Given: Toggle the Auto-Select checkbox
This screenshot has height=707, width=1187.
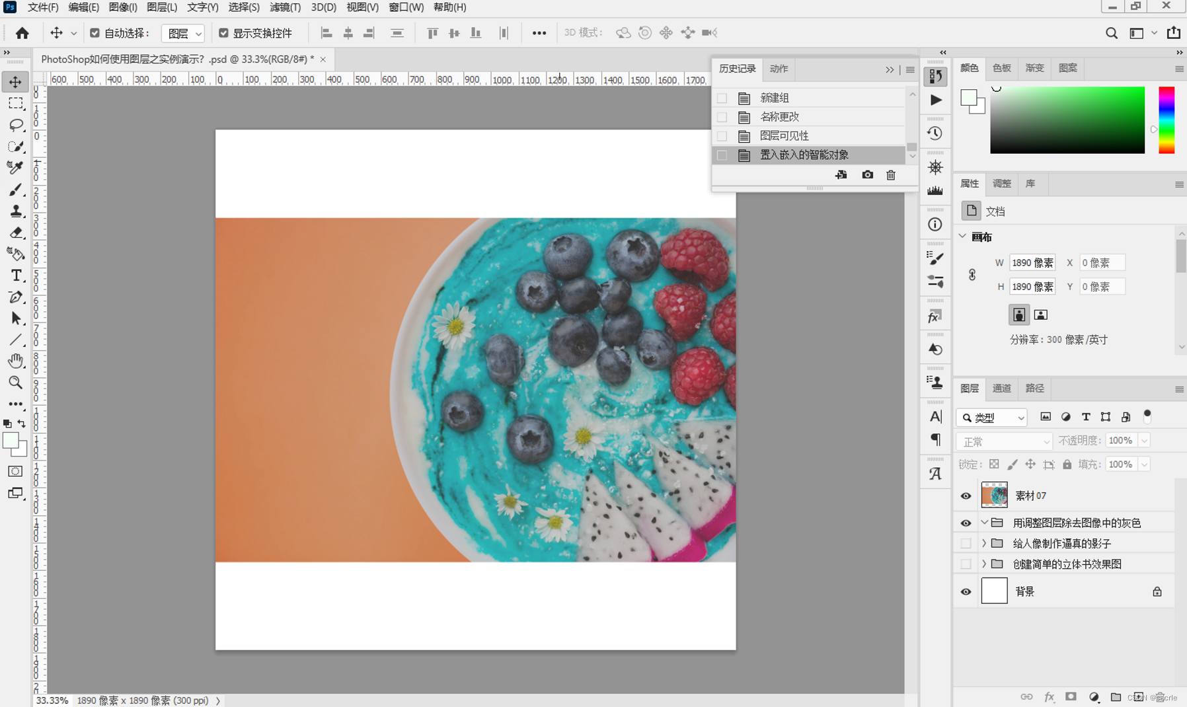Looking at the screenshot, I should 95,33.
